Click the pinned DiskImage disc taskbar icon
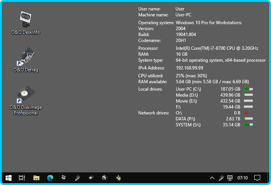This screenshot has height=185, width=271. (91, 178)
